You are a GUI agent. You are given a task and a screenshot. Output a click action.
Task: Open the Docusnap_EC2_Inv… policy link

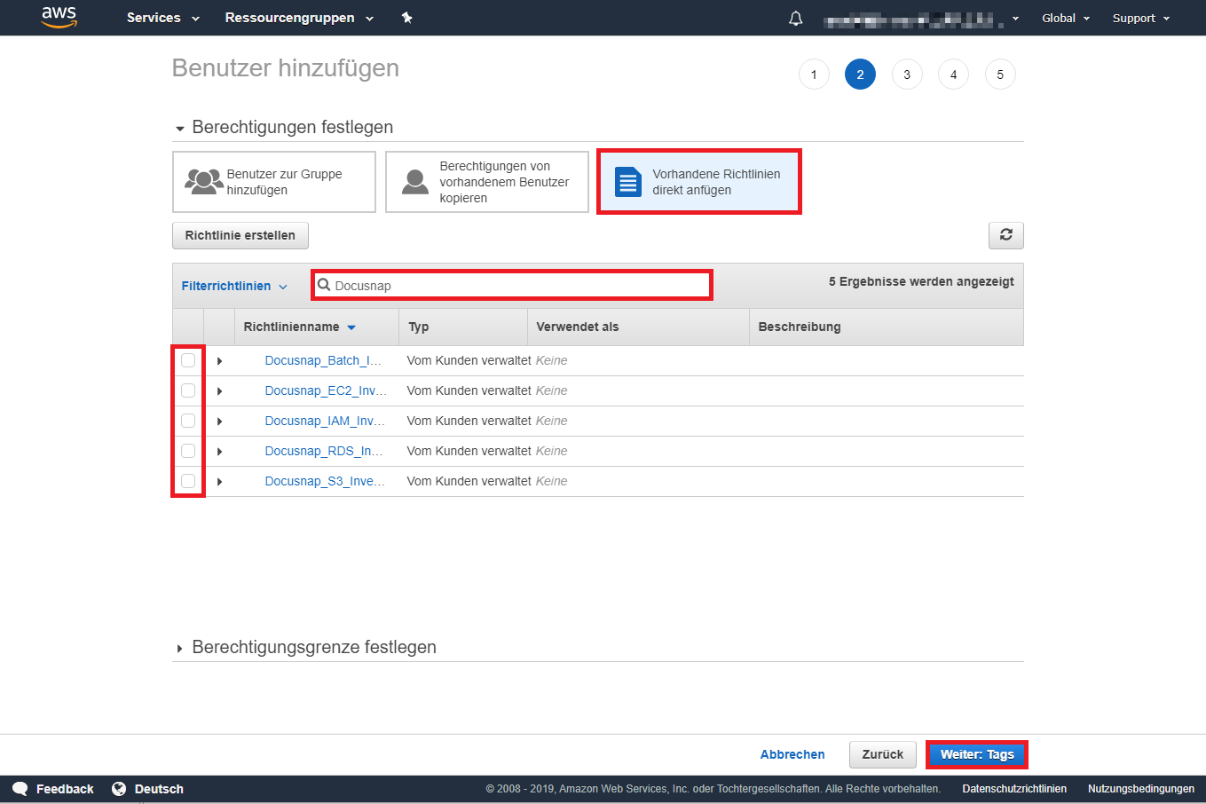click(326, 390)
